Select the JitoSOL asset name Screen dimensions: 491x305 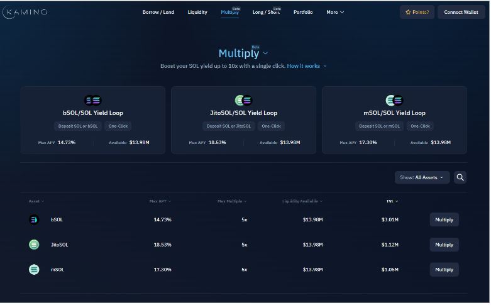click(x=59, y=245)
